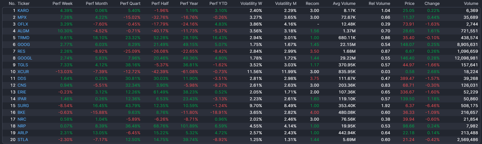Click BKE Perf Month -15.88%

click(99, 112)
